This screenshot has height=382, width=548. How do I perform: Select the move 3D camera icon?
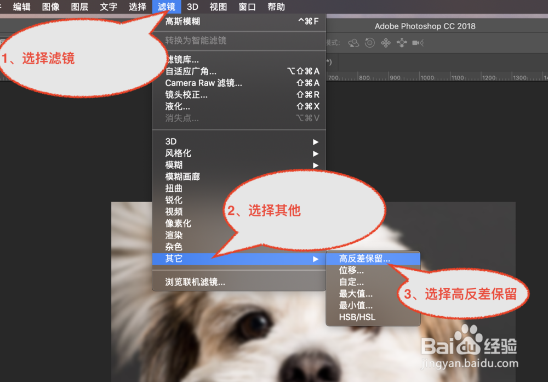(x=416, y=42)
